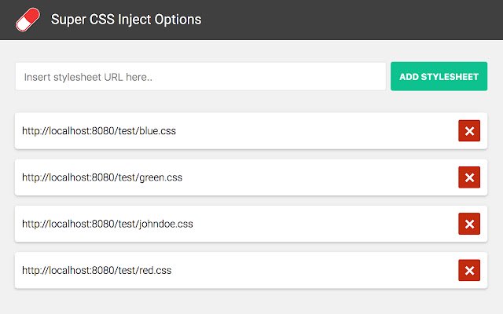
Task: Click the johndoe.css URL text
Action: click(108, 225)
